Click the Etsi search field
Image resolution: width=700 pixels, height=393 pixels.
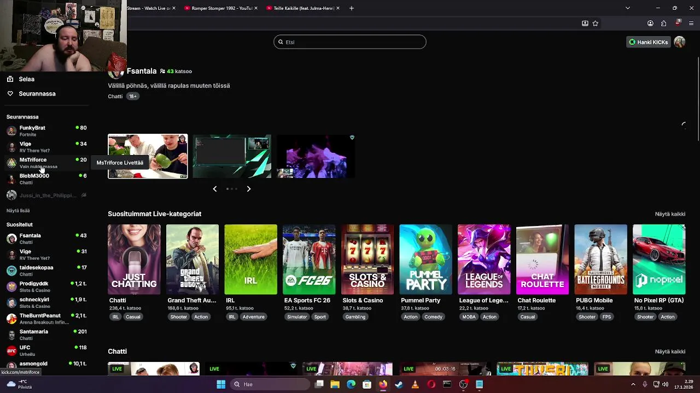[x=350, y=42]
